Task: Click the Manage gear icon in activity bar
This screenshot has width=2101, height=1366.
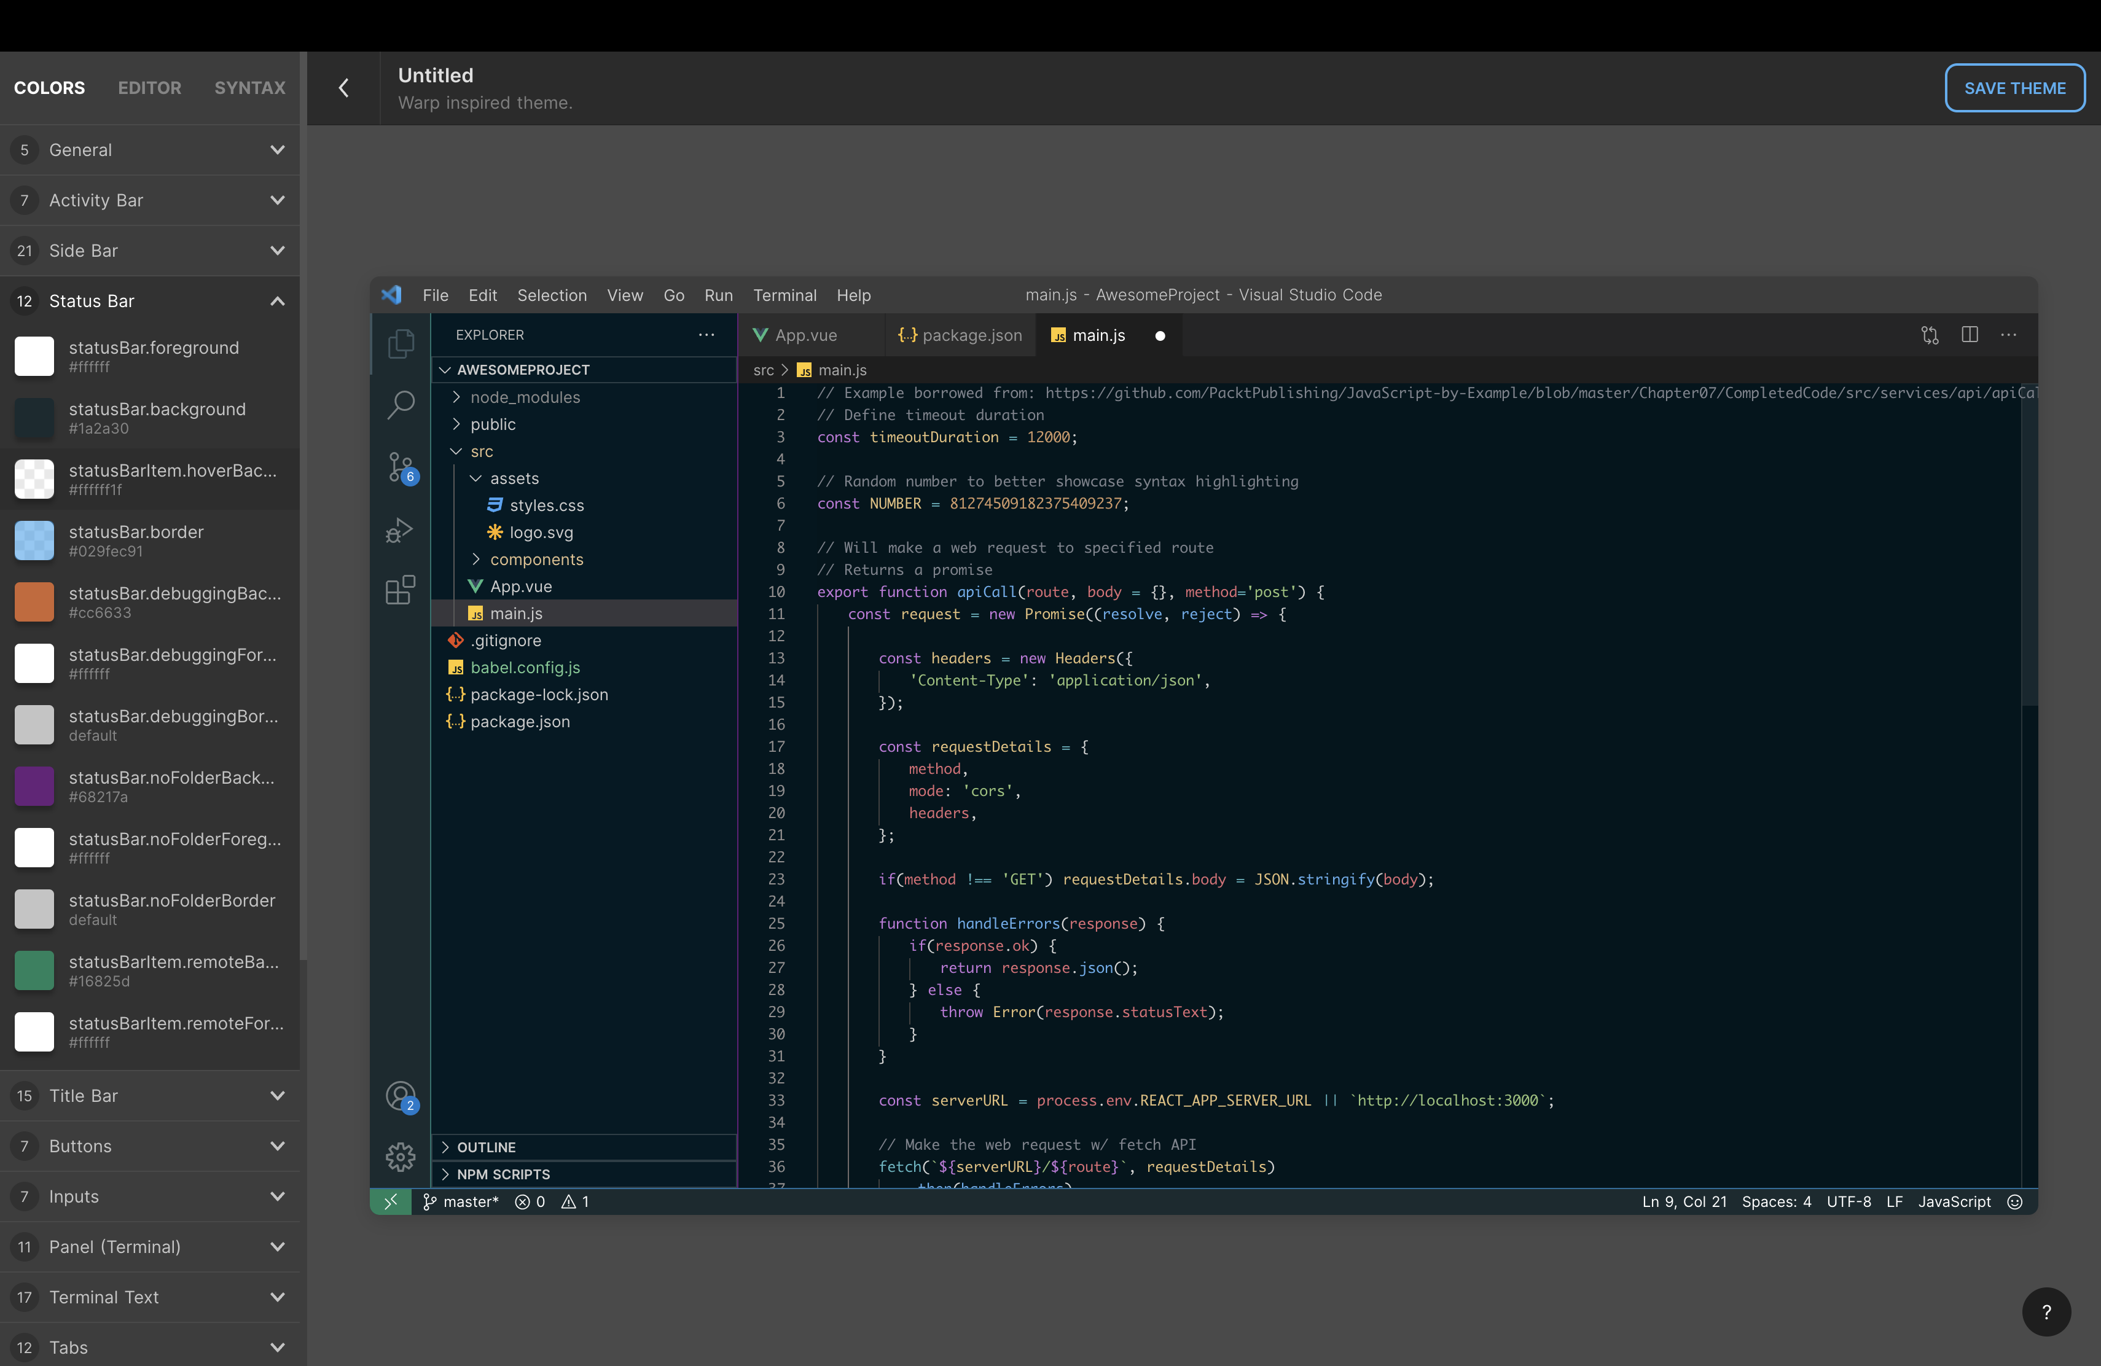Action: [x=400, y=1156]
